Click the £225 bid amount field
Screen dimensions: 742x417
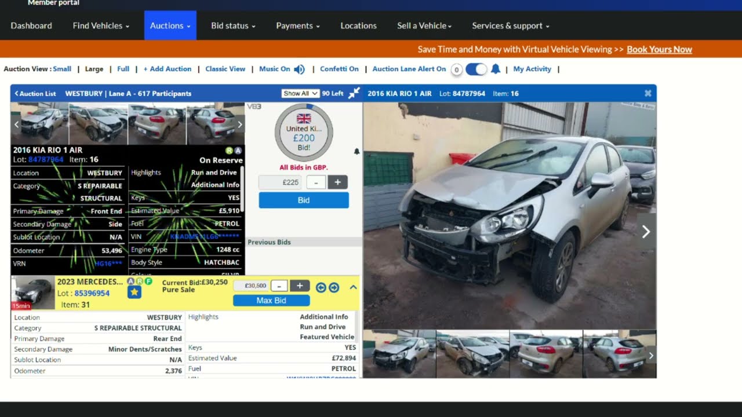pyautogui.click(x=281, y=182)
